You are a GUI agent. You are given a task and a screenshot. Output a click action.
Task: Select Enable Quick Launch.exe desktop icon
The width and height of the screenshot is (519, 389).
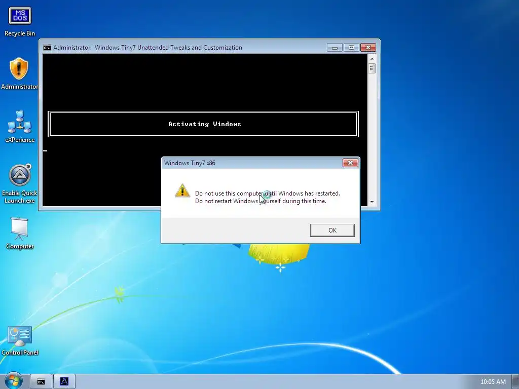pos(20,183)
